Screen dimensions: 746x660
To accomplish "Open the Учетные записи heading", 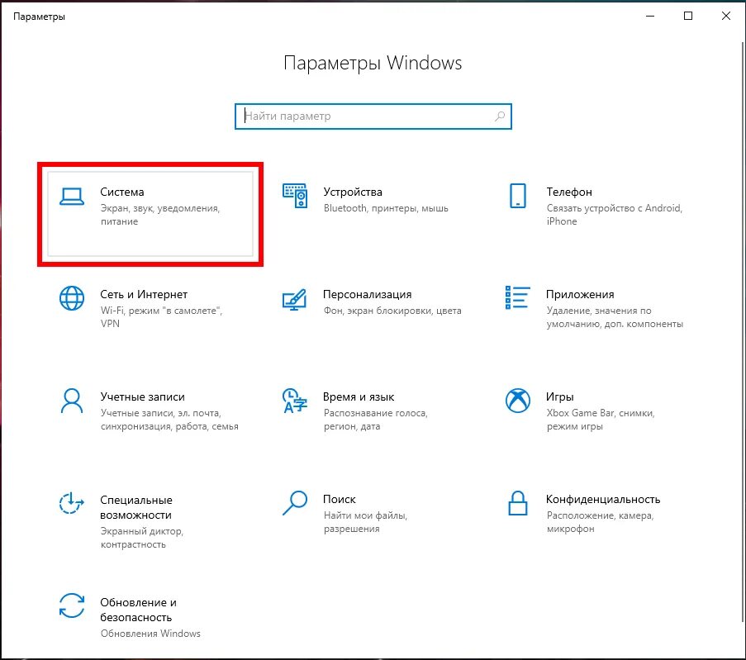I will coord(142,396).
